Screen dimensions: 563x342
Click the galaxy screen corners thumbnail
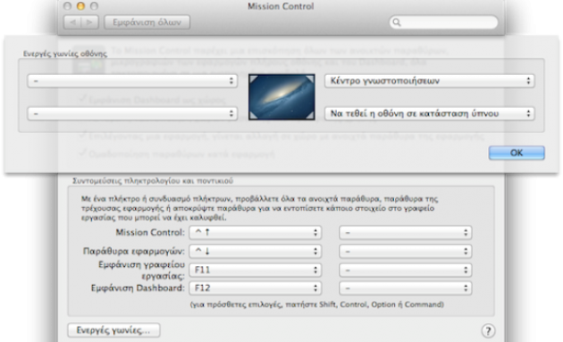(281, 97)
